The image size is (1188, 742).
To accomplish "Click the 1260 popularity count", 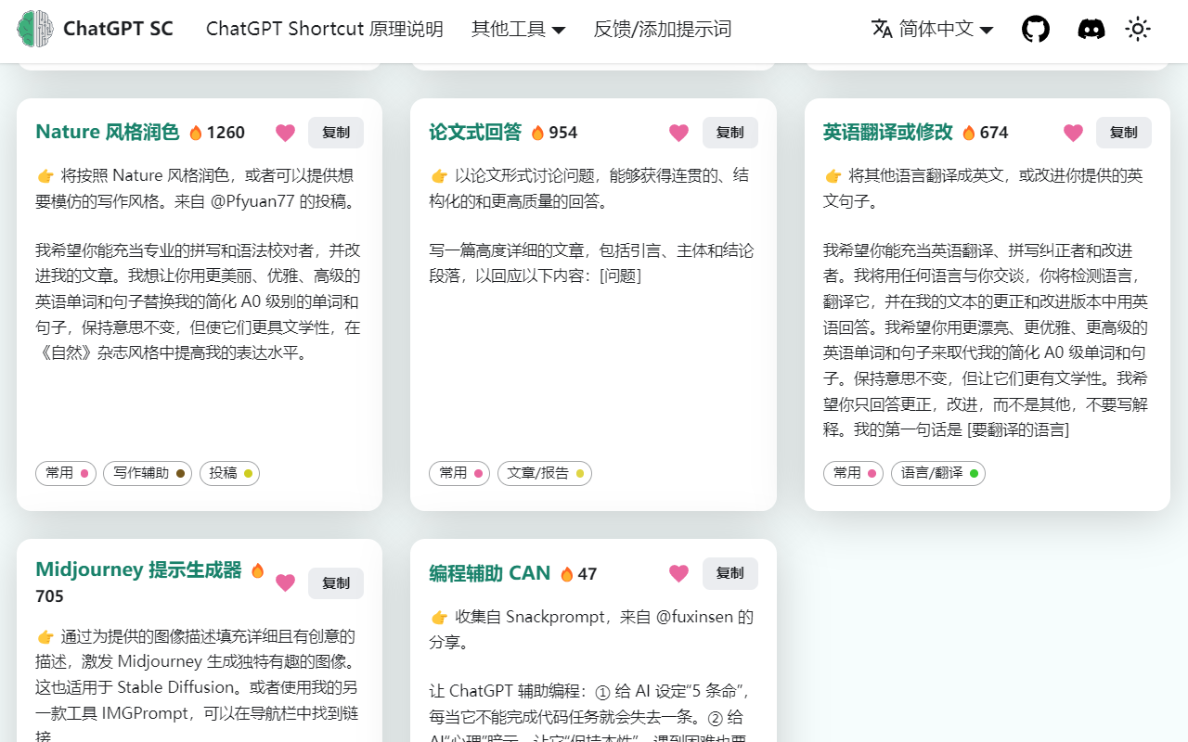I will 226,133.
